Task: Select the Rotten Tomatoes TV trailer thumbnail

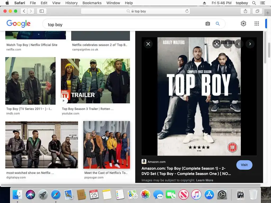Action: [x=95, y=81]
